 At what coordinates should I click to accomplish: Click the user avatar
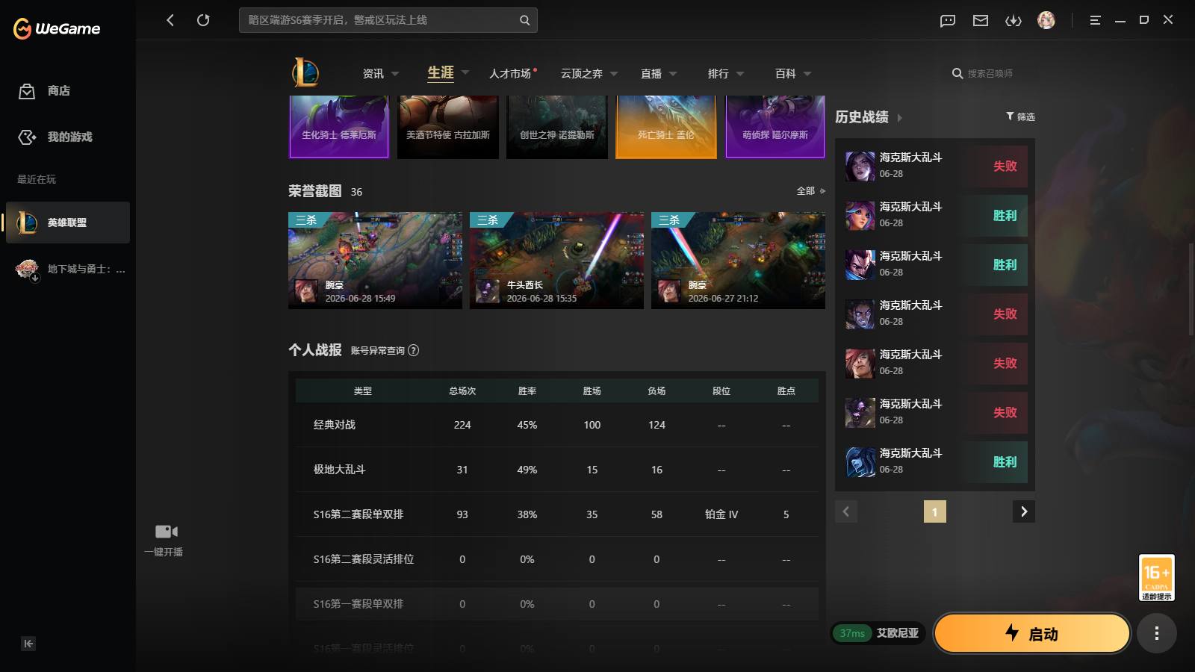tap(1046, 20)
